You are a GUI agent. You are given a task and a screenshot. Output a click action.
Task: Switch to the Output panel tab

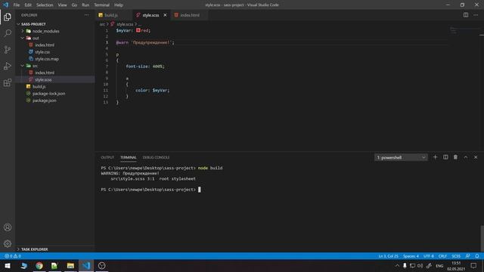click(107, 157)
